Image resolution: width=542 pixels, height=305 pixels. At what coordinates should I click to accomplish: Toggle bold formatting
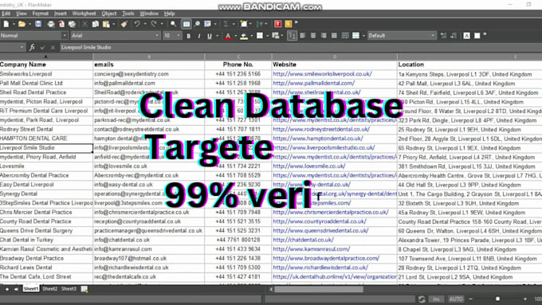[x=189, y=36]
